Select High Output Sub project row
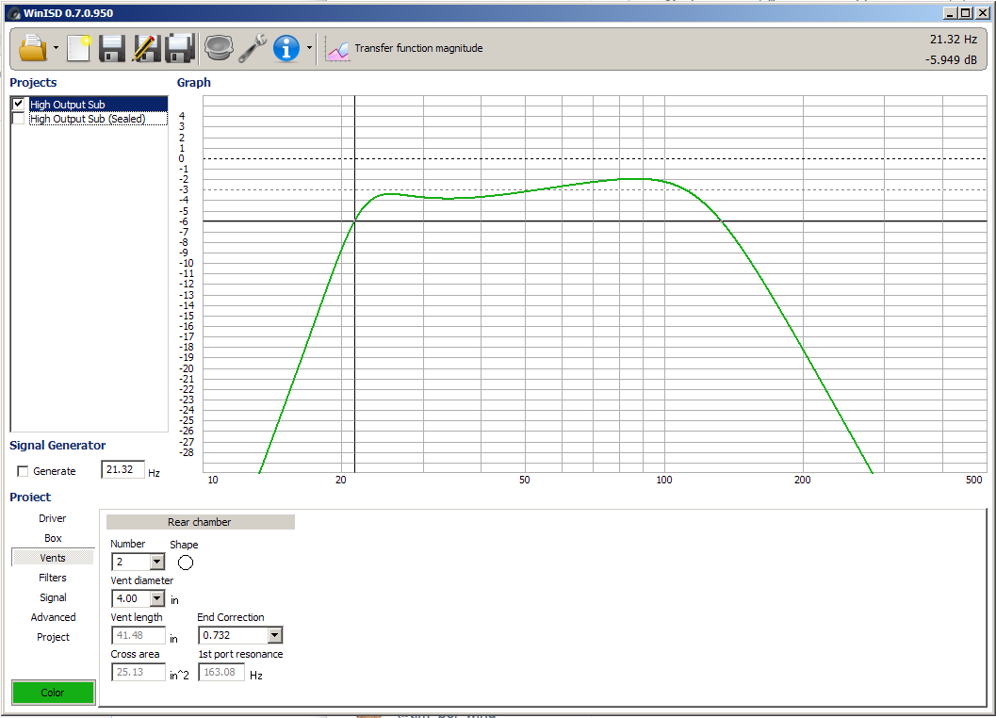This screenshot has height=718, width=996. pyautogui.click(x=98, y=105)
